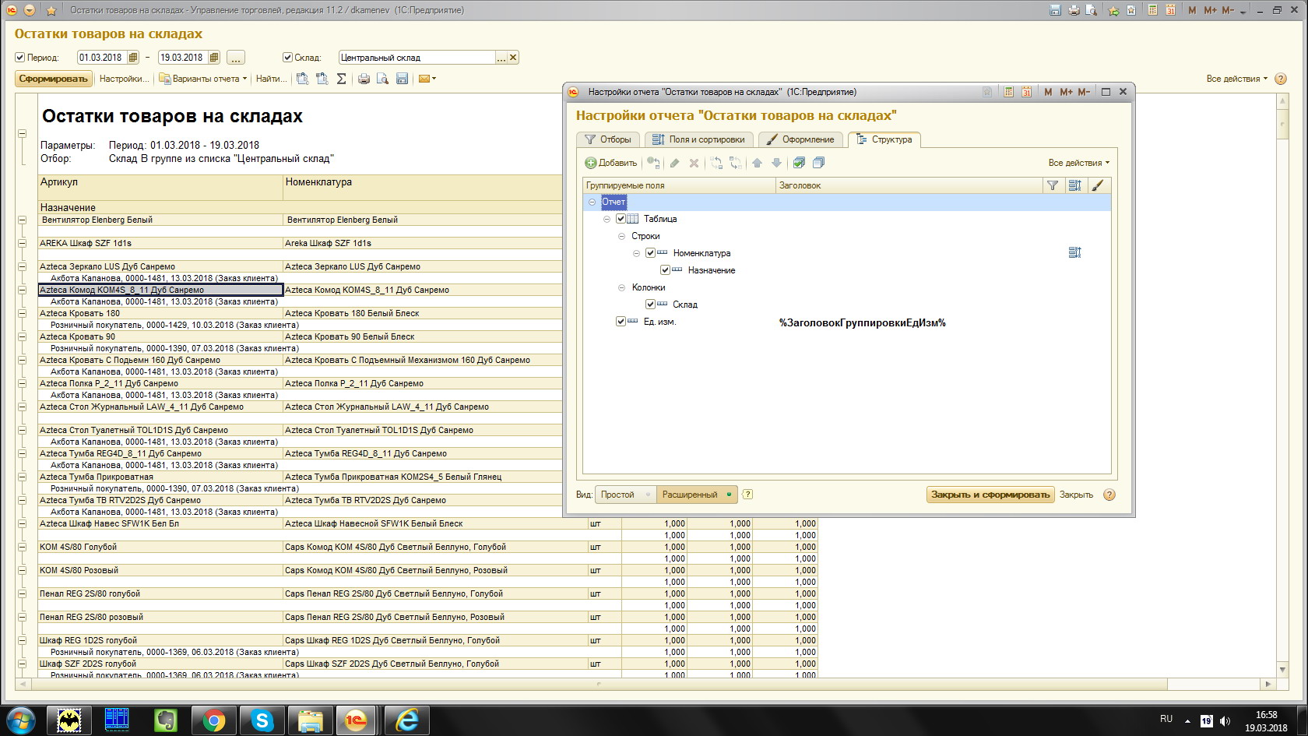Click the Windows Start button
1308x736 pixels.
point(21,720)
